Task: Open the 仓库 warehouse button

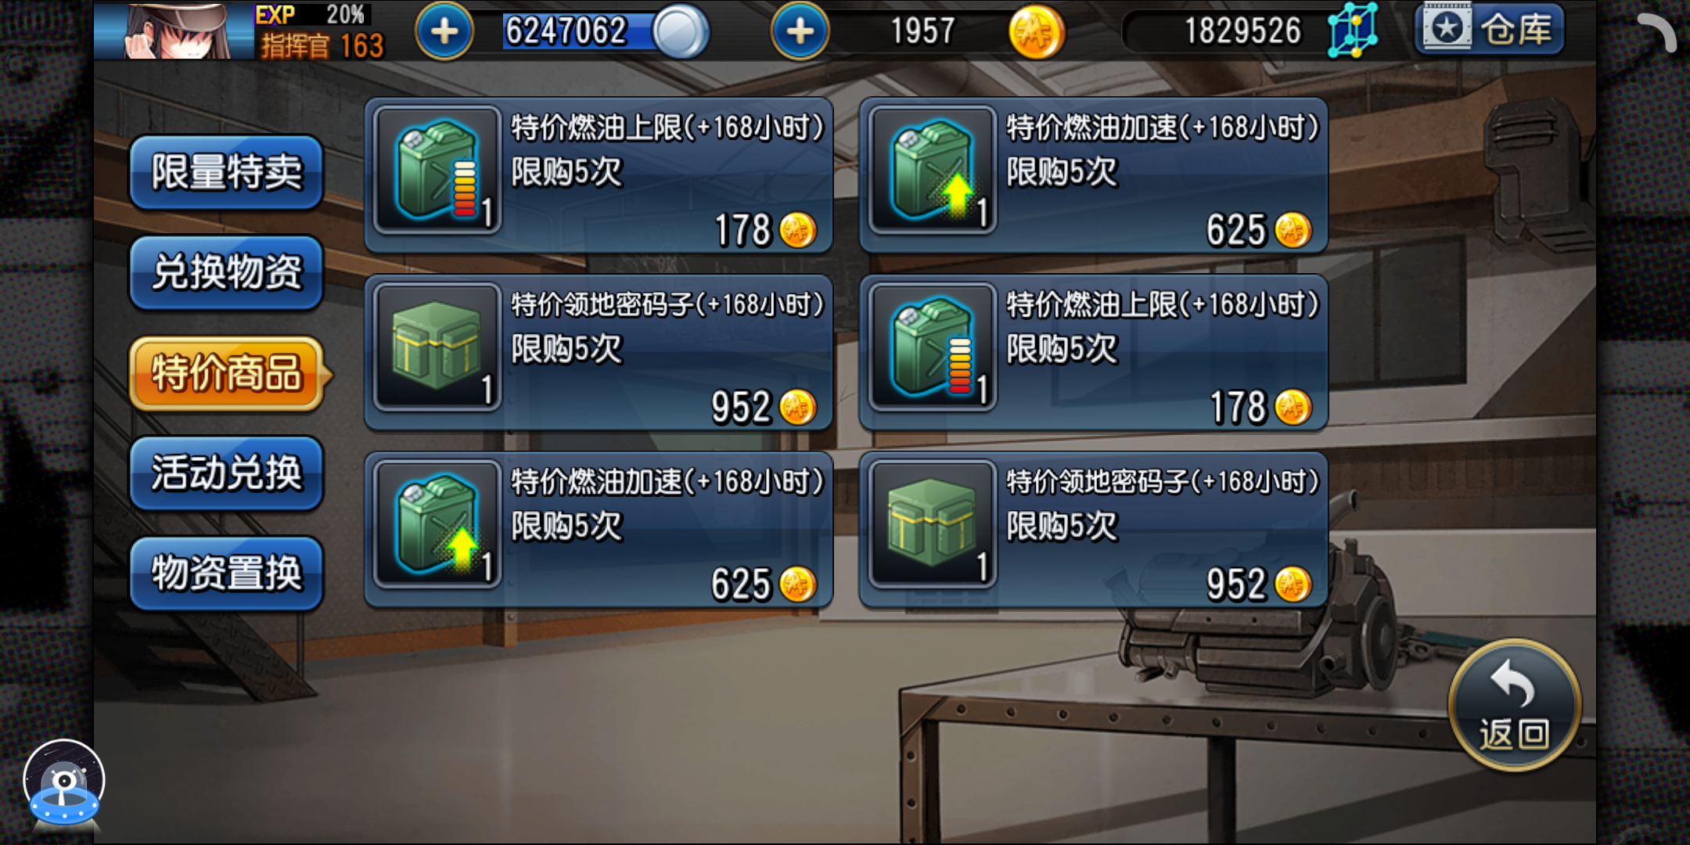Action: pos(1489,29)
